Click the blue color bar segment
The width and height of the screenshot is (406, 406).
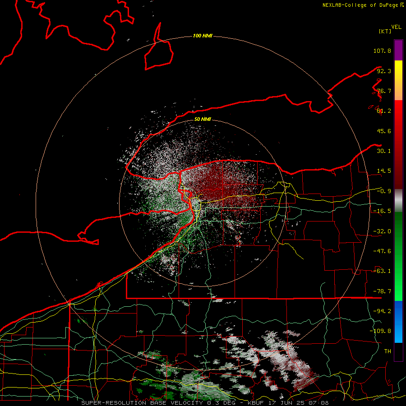click(x=398, y=322)
